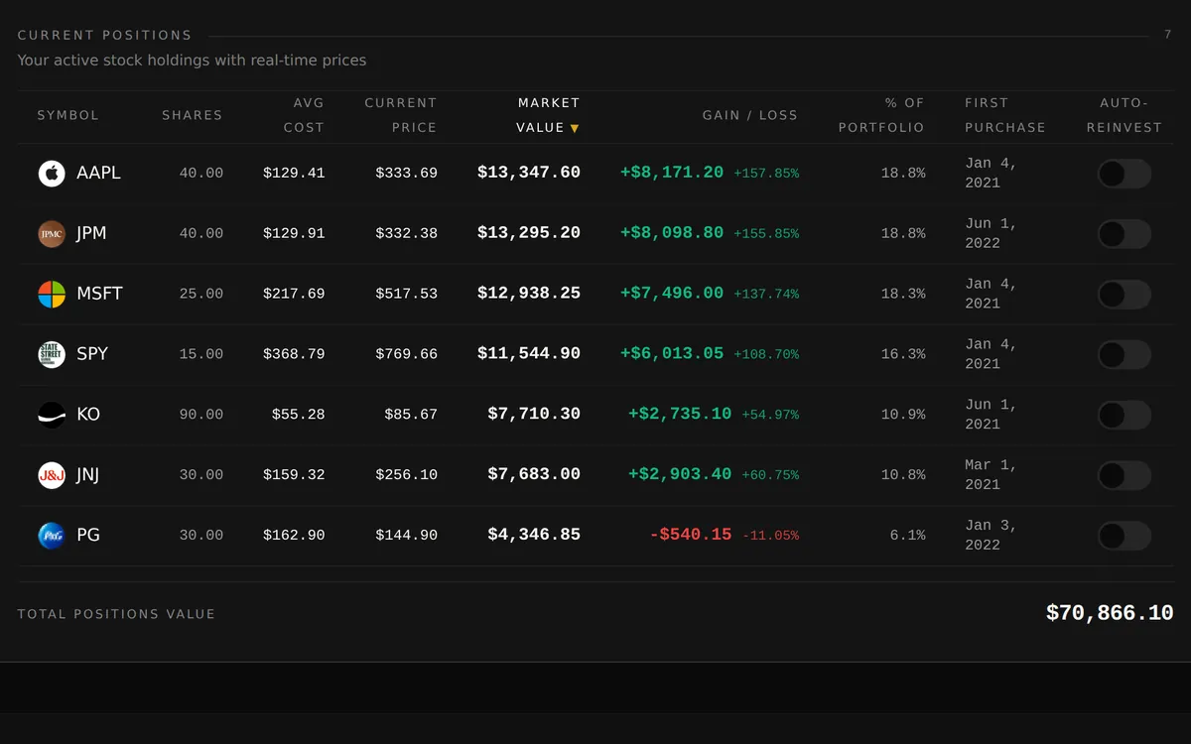1191x744 pixels.
Task: Click MSFT current price $517.53
Action: tap(406, 295)
